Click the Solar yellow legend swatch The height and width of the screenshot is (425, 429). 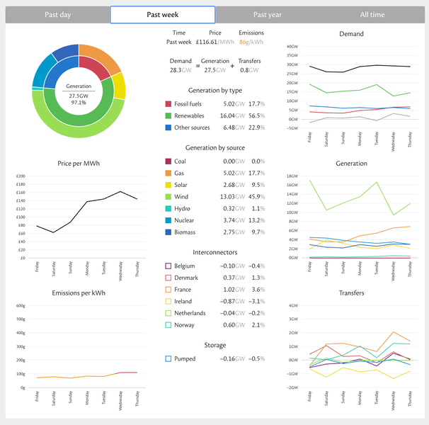168,185
